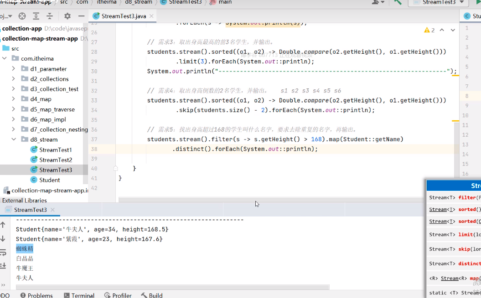This screenshot has width=481, height=298.
Task: Collapse the d8_stream package
Action: [14, 139]
